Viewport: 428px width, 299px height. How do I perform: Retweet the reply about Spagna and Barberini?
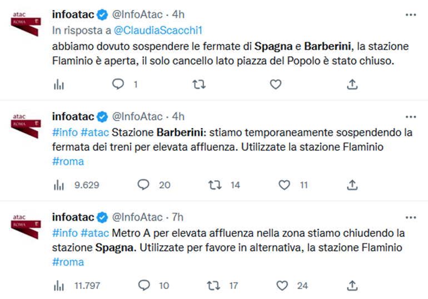pyautogui.click(x=199, y=84)
